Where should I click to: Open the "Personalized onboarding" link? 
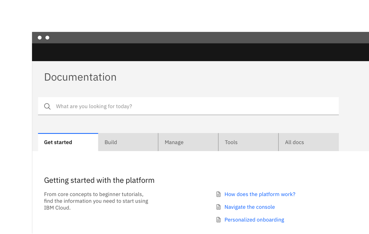pyautogui.click(x=254, y=219)
